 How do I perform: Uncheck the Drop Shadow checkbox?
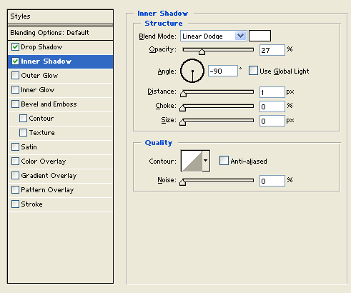pyautogui.click(x=15, y=47)
